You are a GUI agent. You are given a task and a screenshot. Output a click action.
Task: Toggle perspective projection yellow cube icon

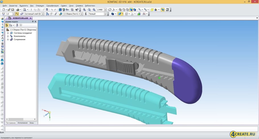[x=152, y=10]
